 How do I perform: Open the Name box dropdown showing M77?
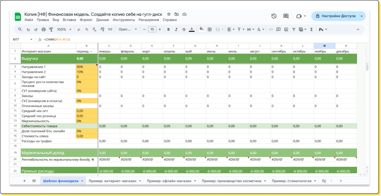[x=32, y=40]
